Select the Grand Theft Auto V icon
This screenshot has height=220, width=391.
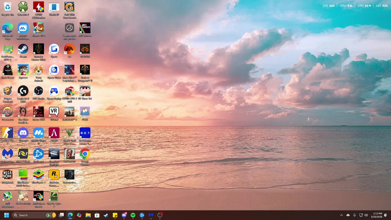pyautogui.click(x=70, y=136)
